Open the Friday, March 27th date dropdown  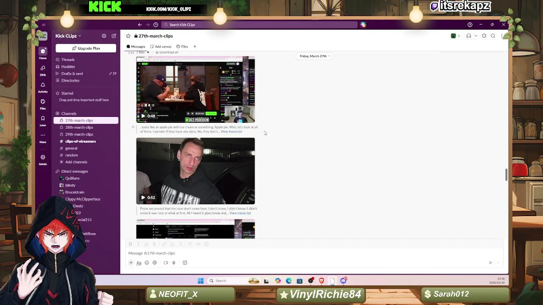[314, 56]
